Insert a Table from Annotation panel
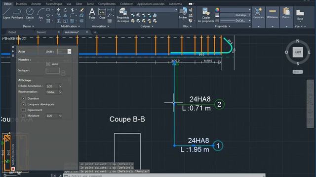Screen dimensions: 316x177 (110, 21)
